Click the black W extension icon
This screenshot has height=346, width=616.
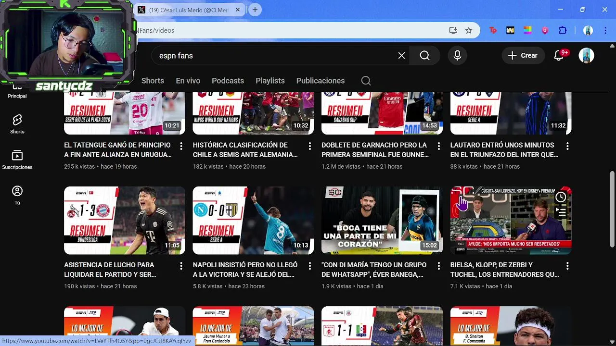510,30
